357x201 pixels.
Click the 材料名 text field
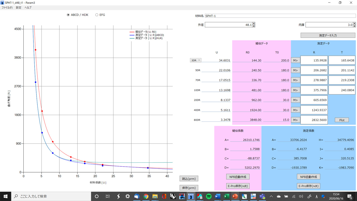click(x=280, y=16)
